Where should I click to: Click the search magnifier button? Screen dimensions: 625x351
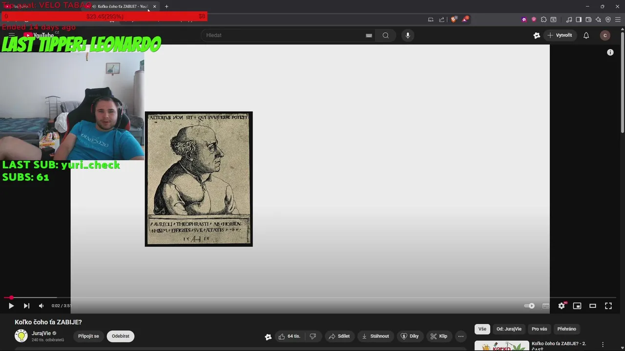click(x=386, y=35)
